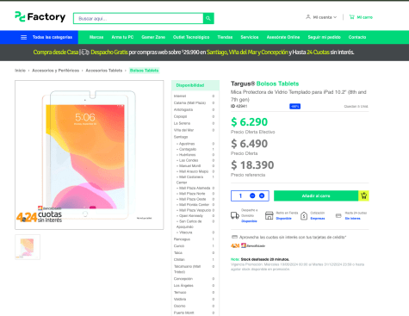The height and width of the screenshot is (316, 409).
Task: Click the Cotización Empresas document icon
Action: tap(304, 215)
